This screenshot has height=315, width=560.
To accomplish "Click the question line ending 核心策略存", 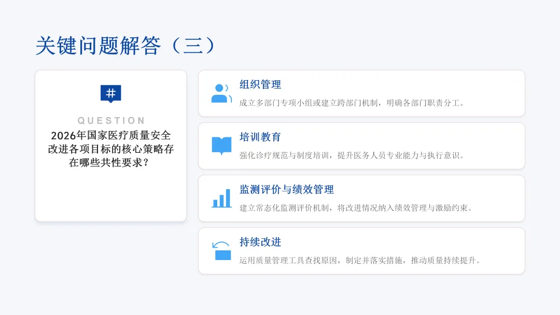I will [111, 149].
